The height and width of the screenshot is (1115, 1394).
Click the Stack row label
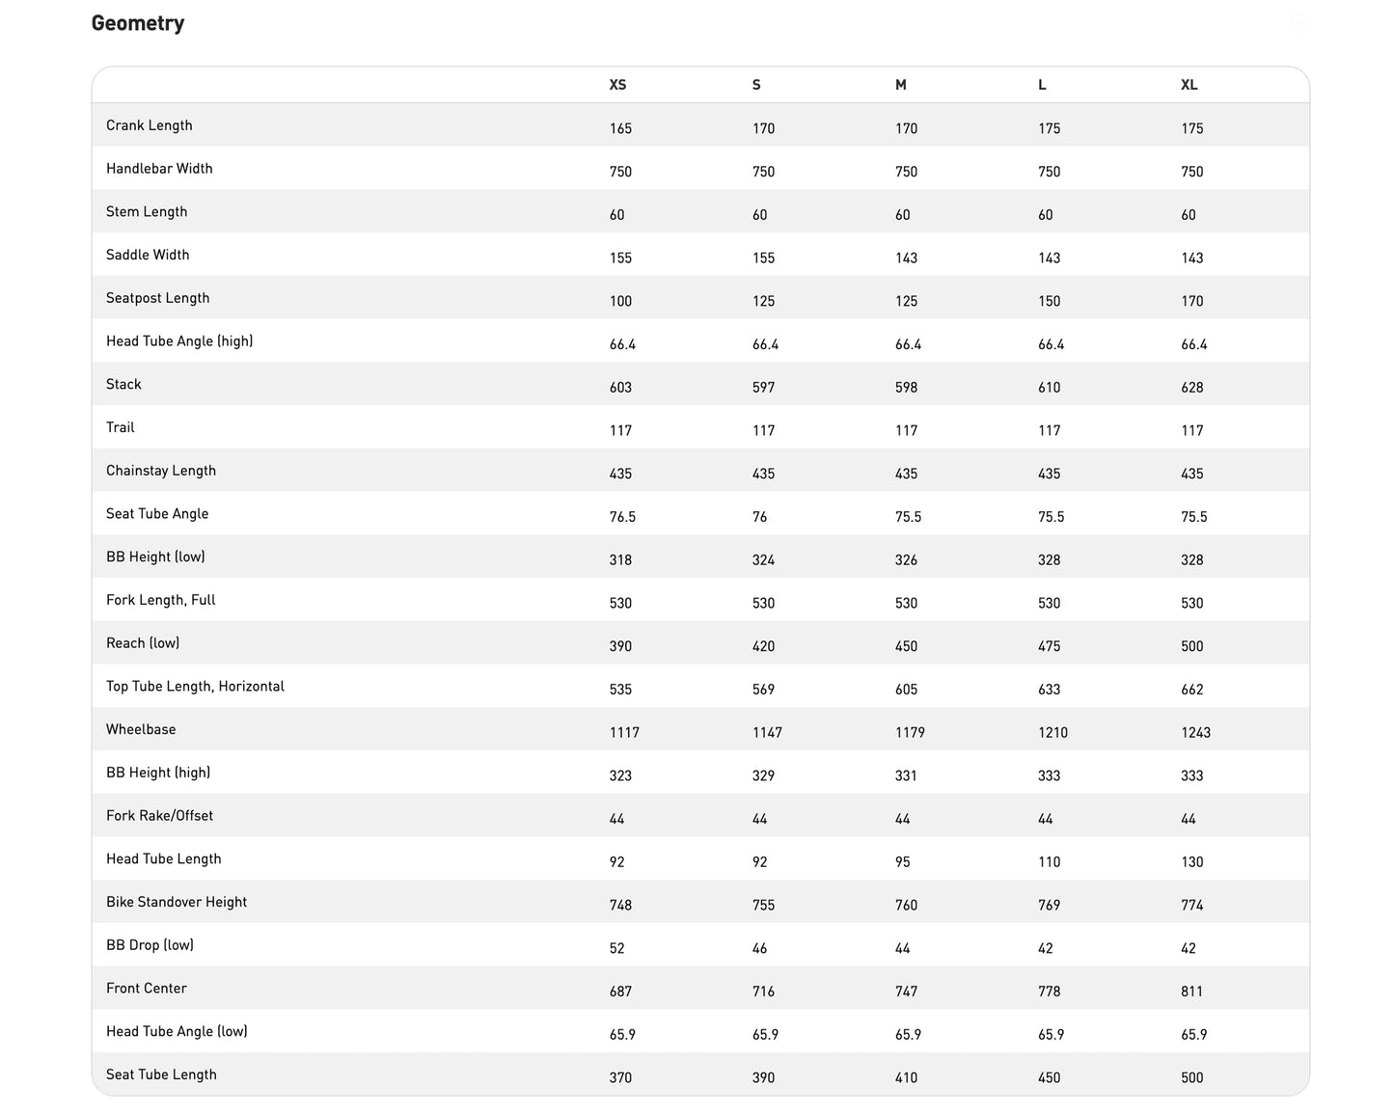[x=123, y=385]
